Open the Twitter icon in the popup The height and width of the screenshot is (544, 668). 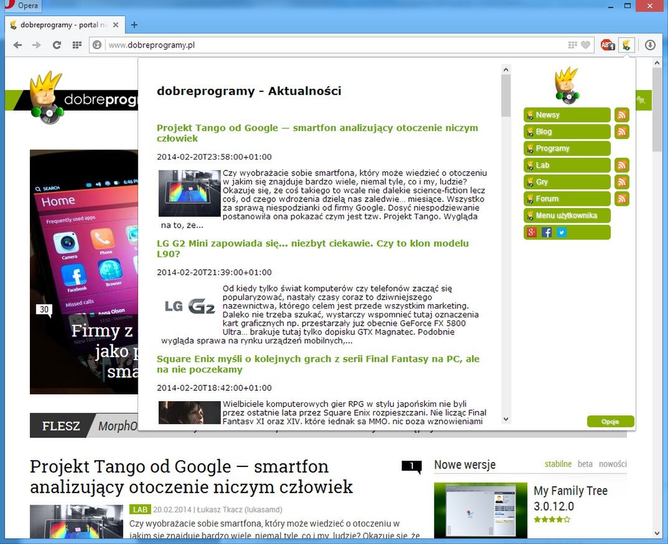tap(562, 232)
